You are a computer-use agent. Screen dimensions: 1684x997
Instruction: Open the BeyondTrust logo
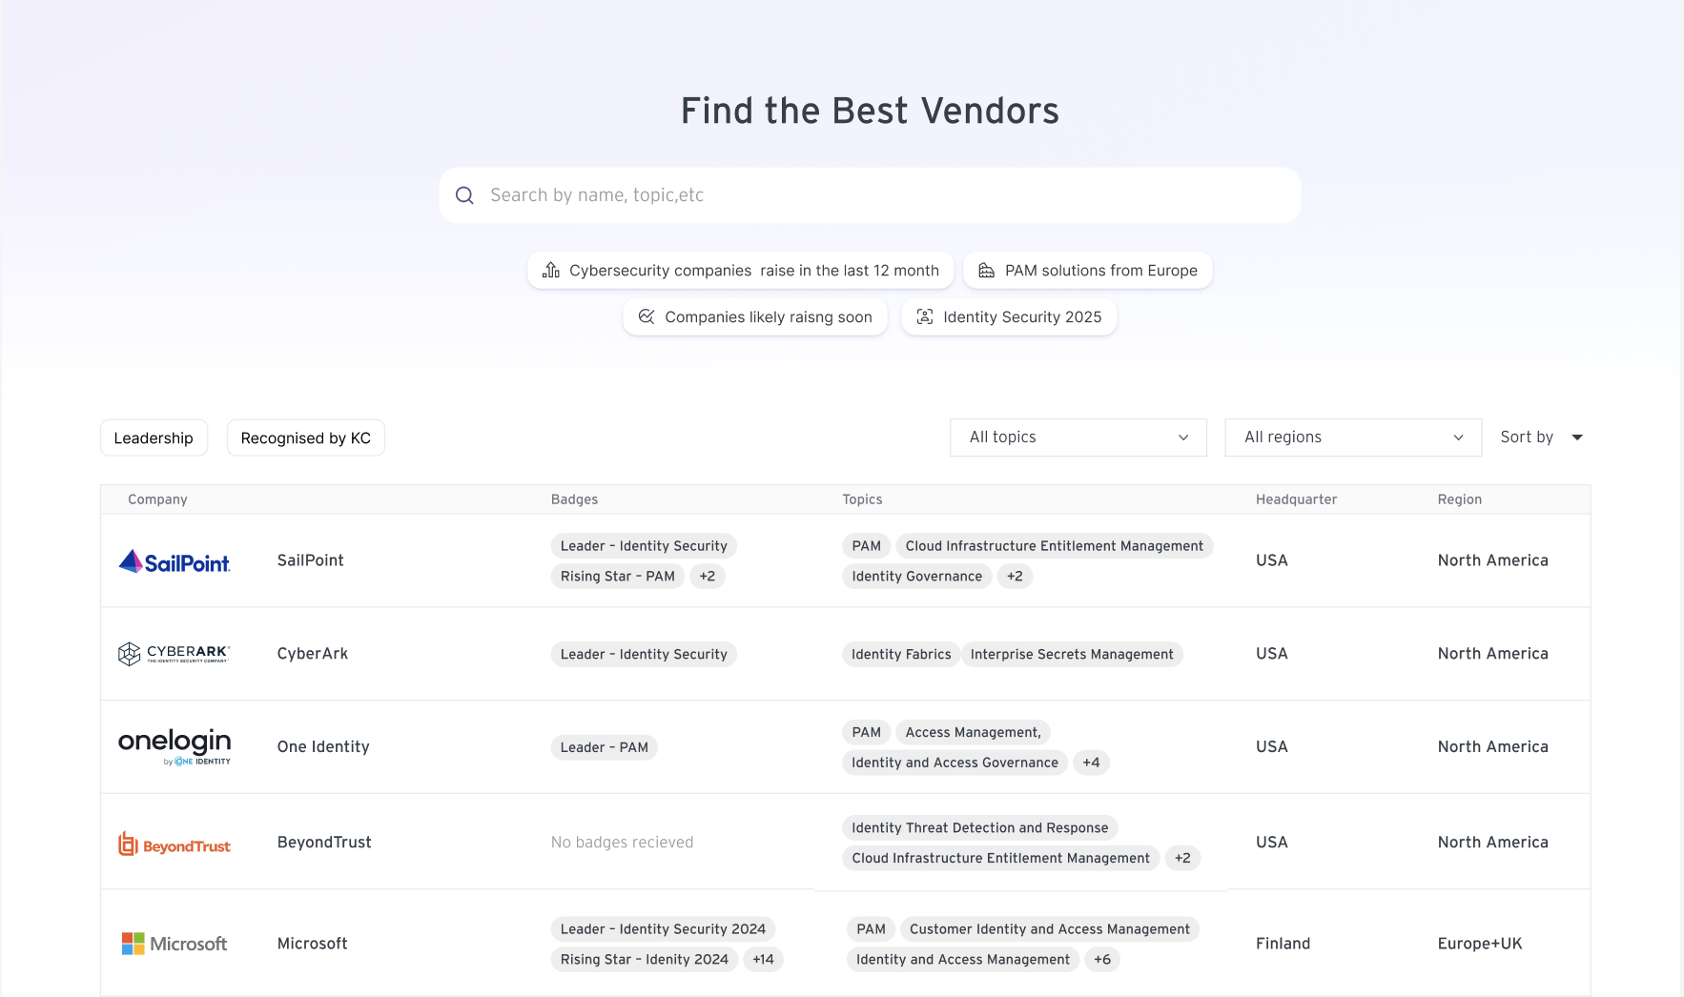click(x=175, y=844)
